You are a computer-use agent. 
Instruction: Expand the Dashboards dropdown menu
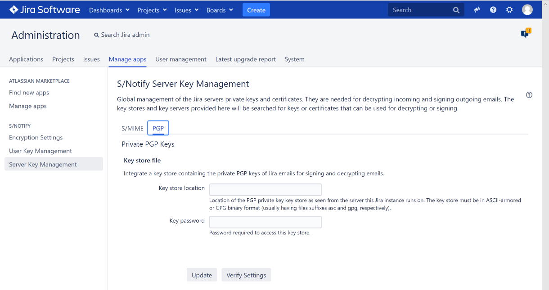pyautogui.click(x=109, y=10)
